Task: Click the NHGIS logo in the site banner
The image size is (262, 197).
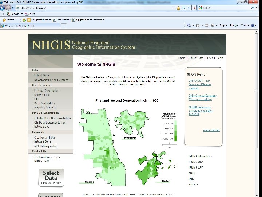Action: point(51,45)
